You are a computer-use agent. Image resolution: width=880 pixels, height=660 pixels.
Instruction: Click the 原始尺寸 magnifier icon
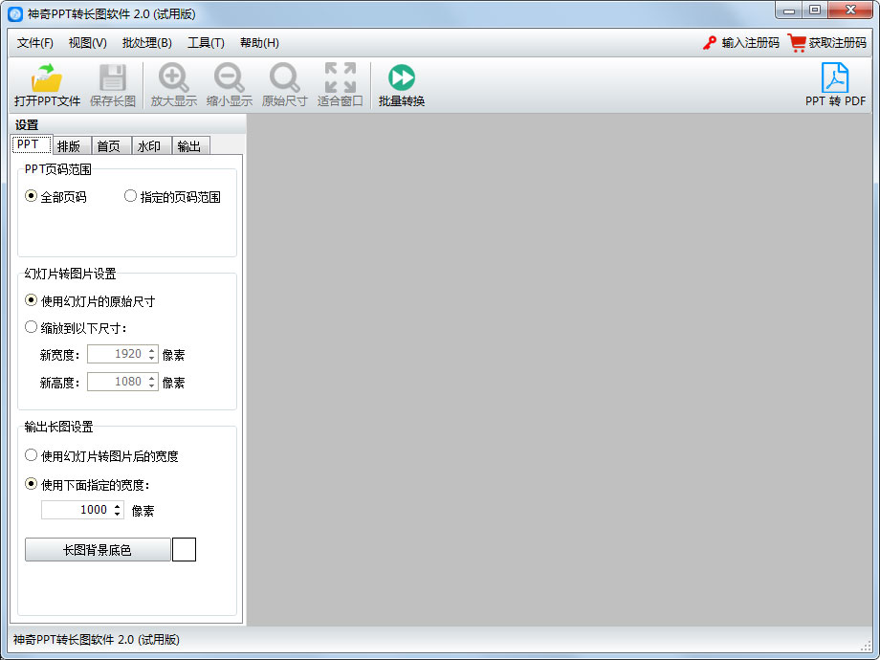tap(284, 78)
